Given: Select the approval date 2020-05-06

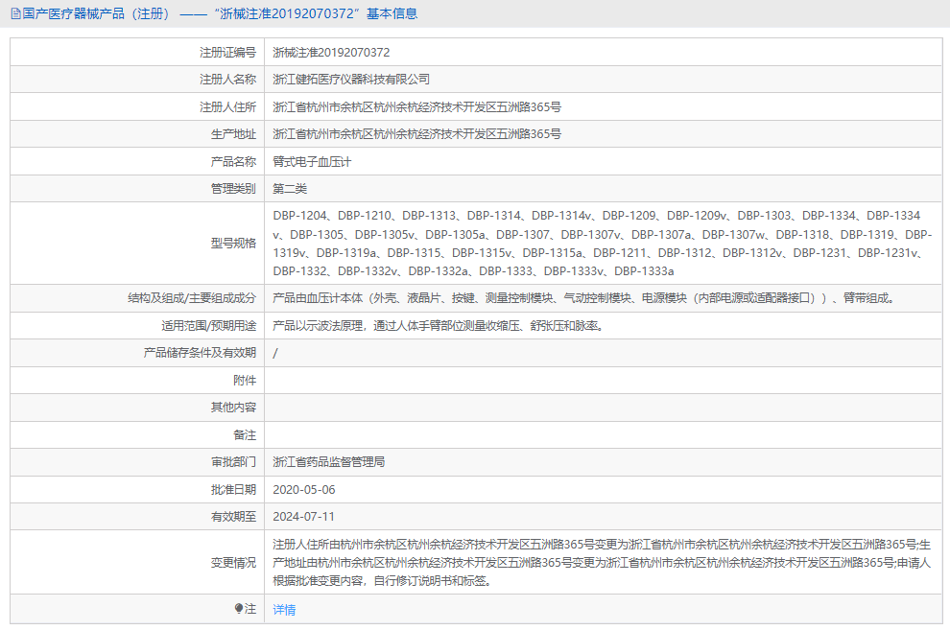Looking at the screenshot, I should click(309, 489).
